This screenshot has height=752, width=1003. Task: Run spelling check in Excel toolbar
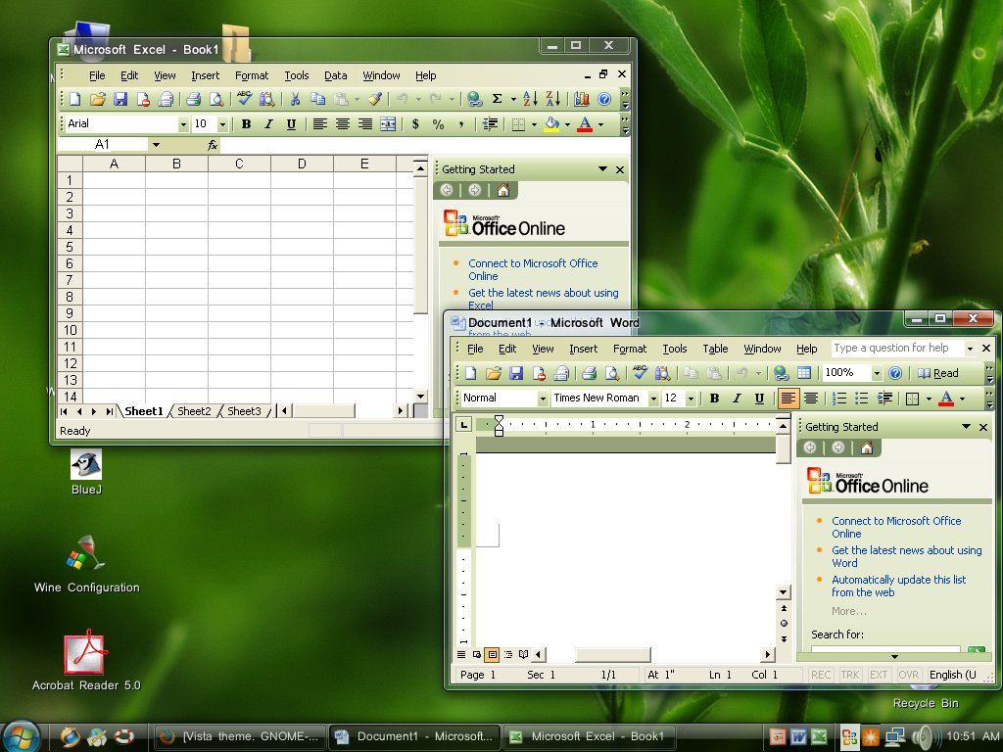pyautogui.click(x=244, y=99)
